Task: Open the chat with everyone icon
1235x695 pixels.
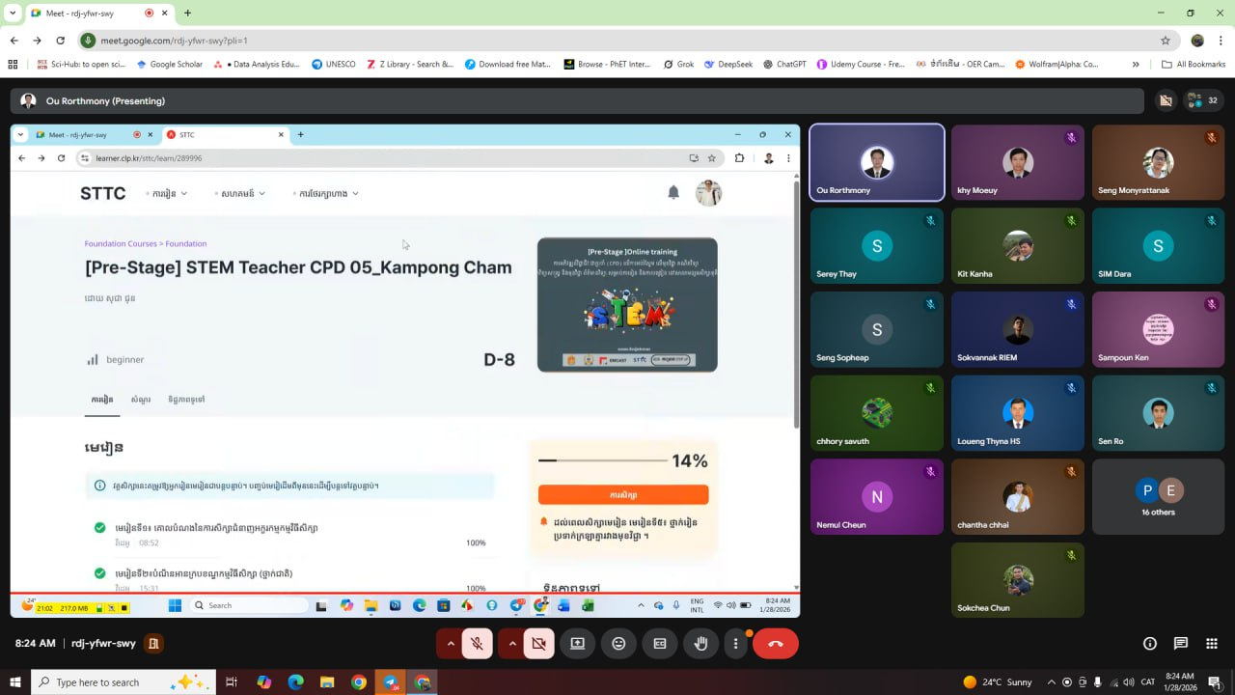Action: pos(1180,644)
